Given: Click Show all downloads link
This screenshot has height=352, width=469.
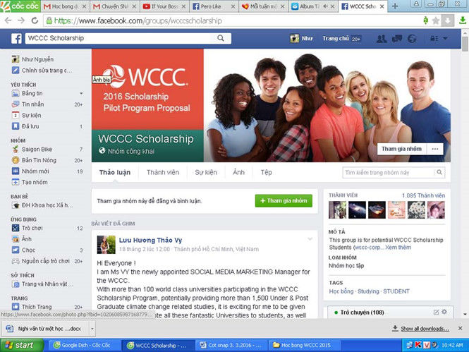Looking at the screenshot, I should tap(424, 329).
